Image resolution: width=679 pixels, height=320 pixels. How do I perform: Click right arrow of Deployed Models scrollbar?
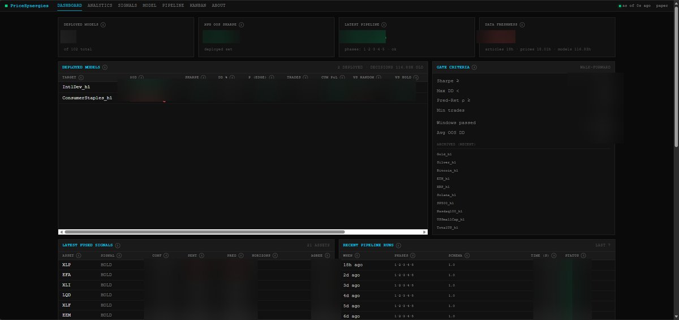[x=425, y=231]
